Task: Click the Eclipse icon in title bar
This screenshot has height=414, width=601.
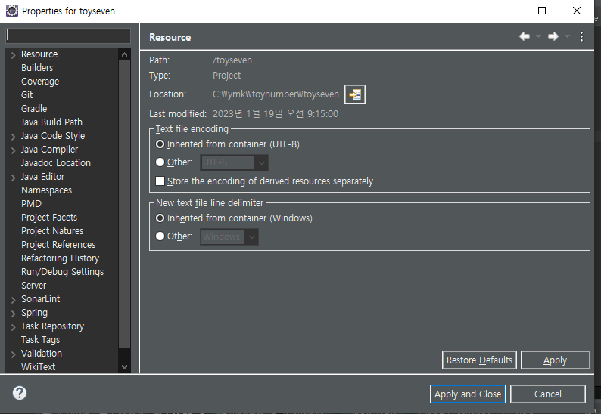Action: [x=12, y=11]
